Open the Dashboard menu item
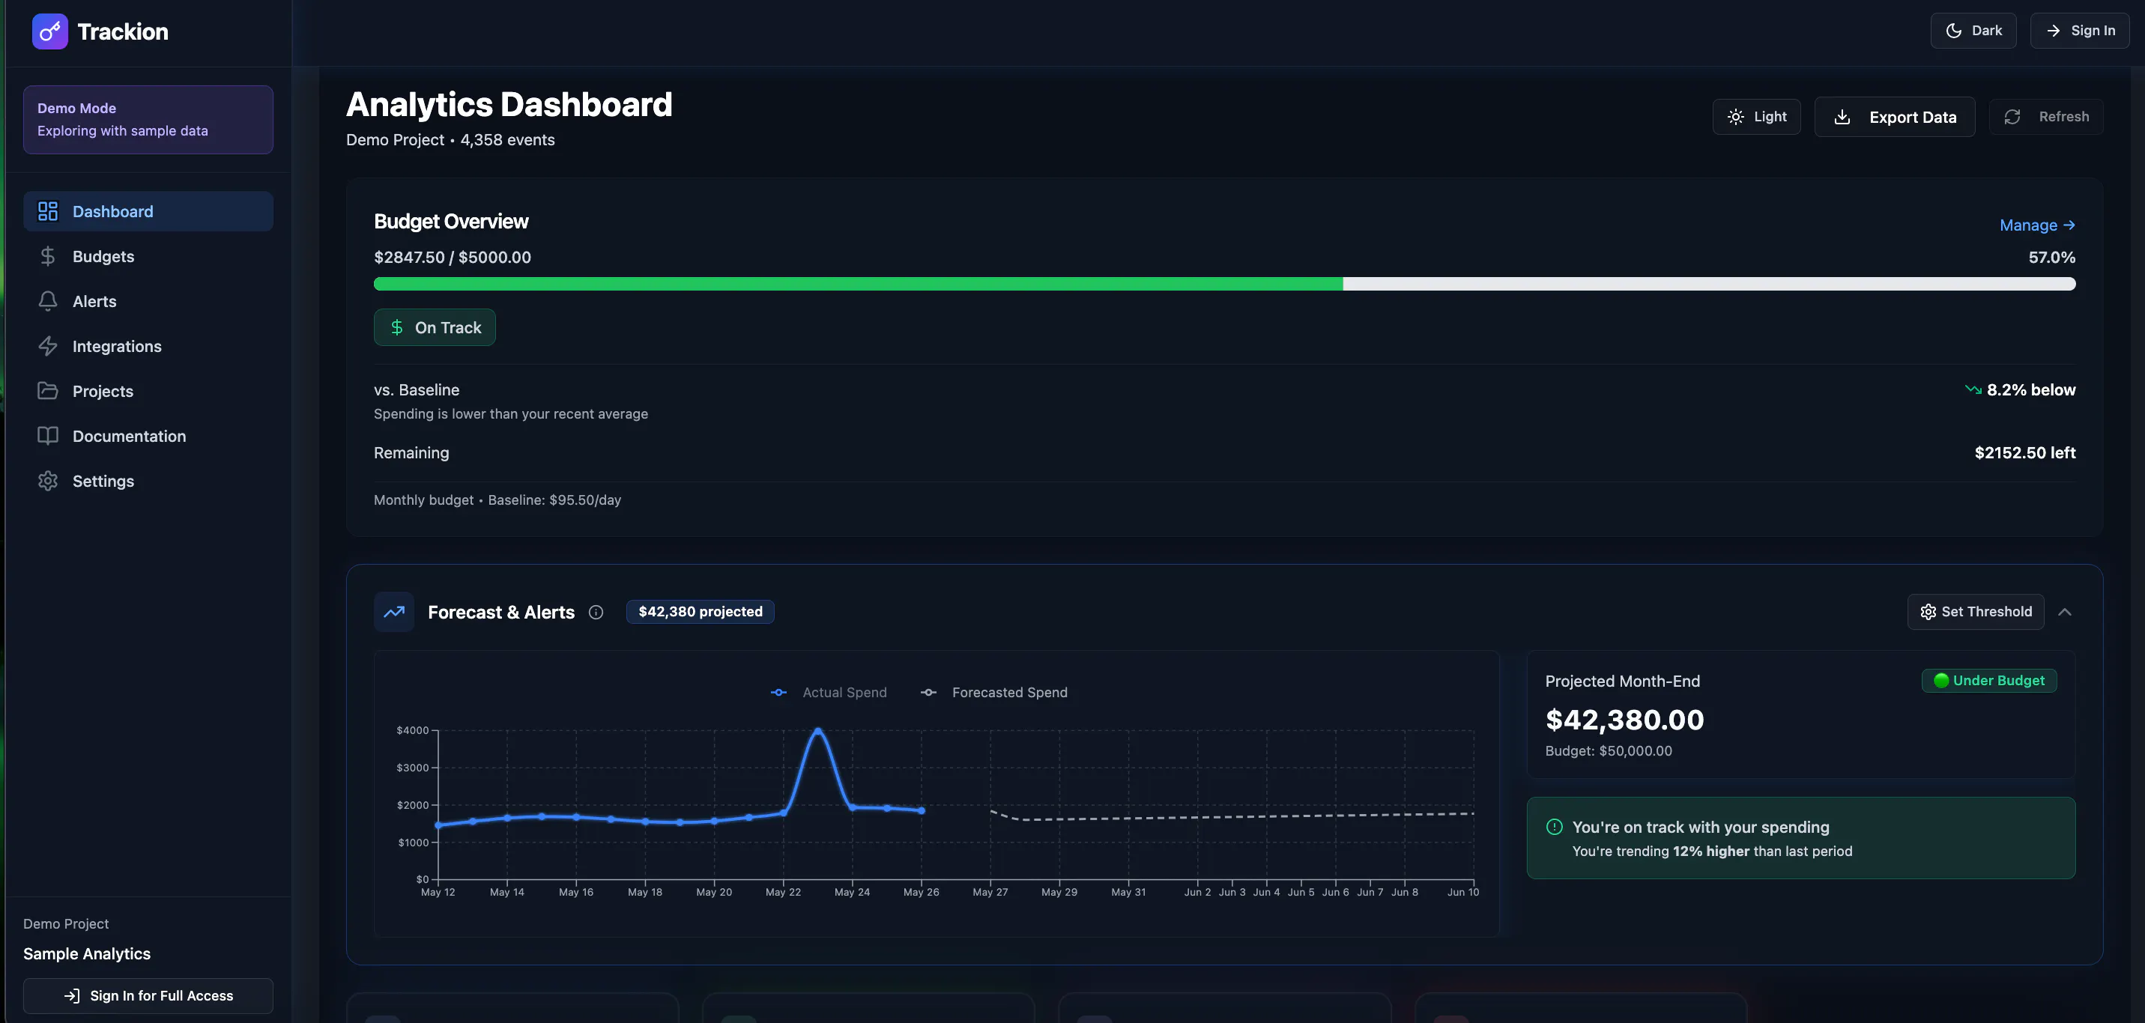This screenshot has height=1023, width=2145. pos(148,211)
